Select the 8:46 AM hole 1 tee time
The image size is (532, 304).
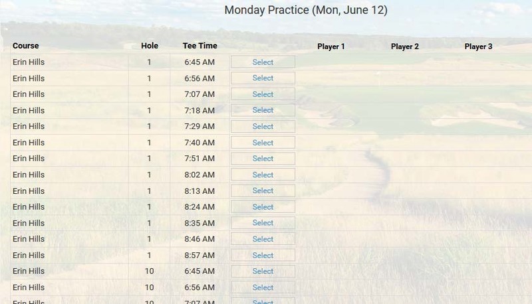tap(263, 239)
